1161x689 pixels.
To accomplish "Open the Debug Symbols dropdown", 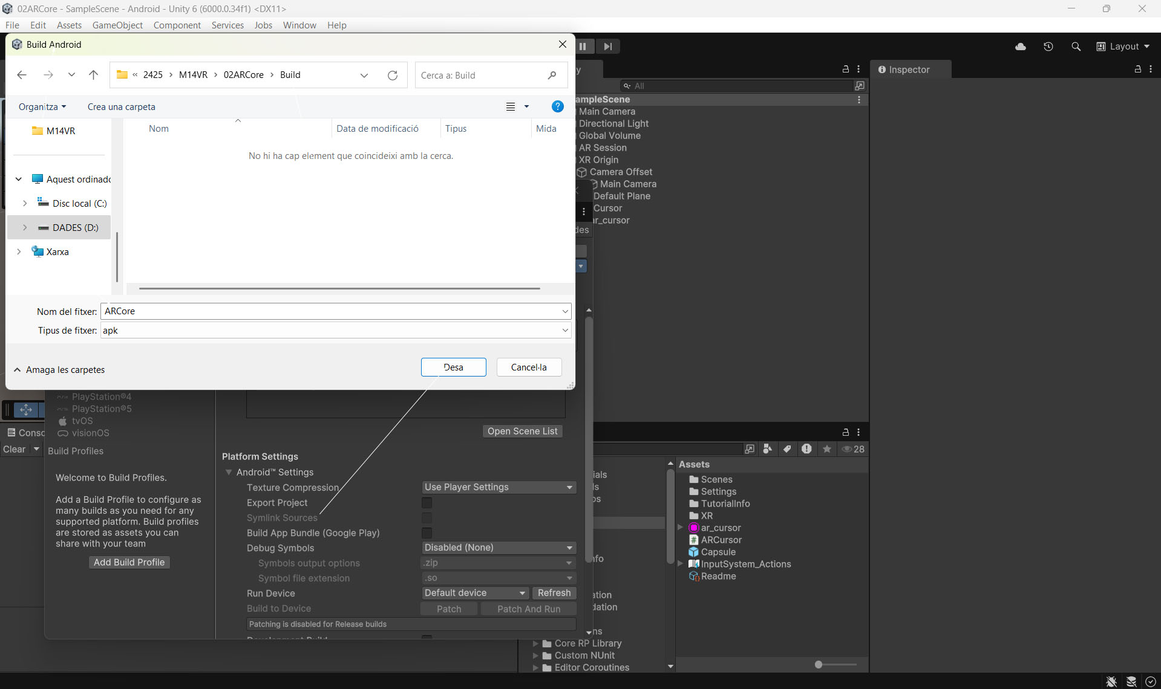I will (x=499, y=548).
